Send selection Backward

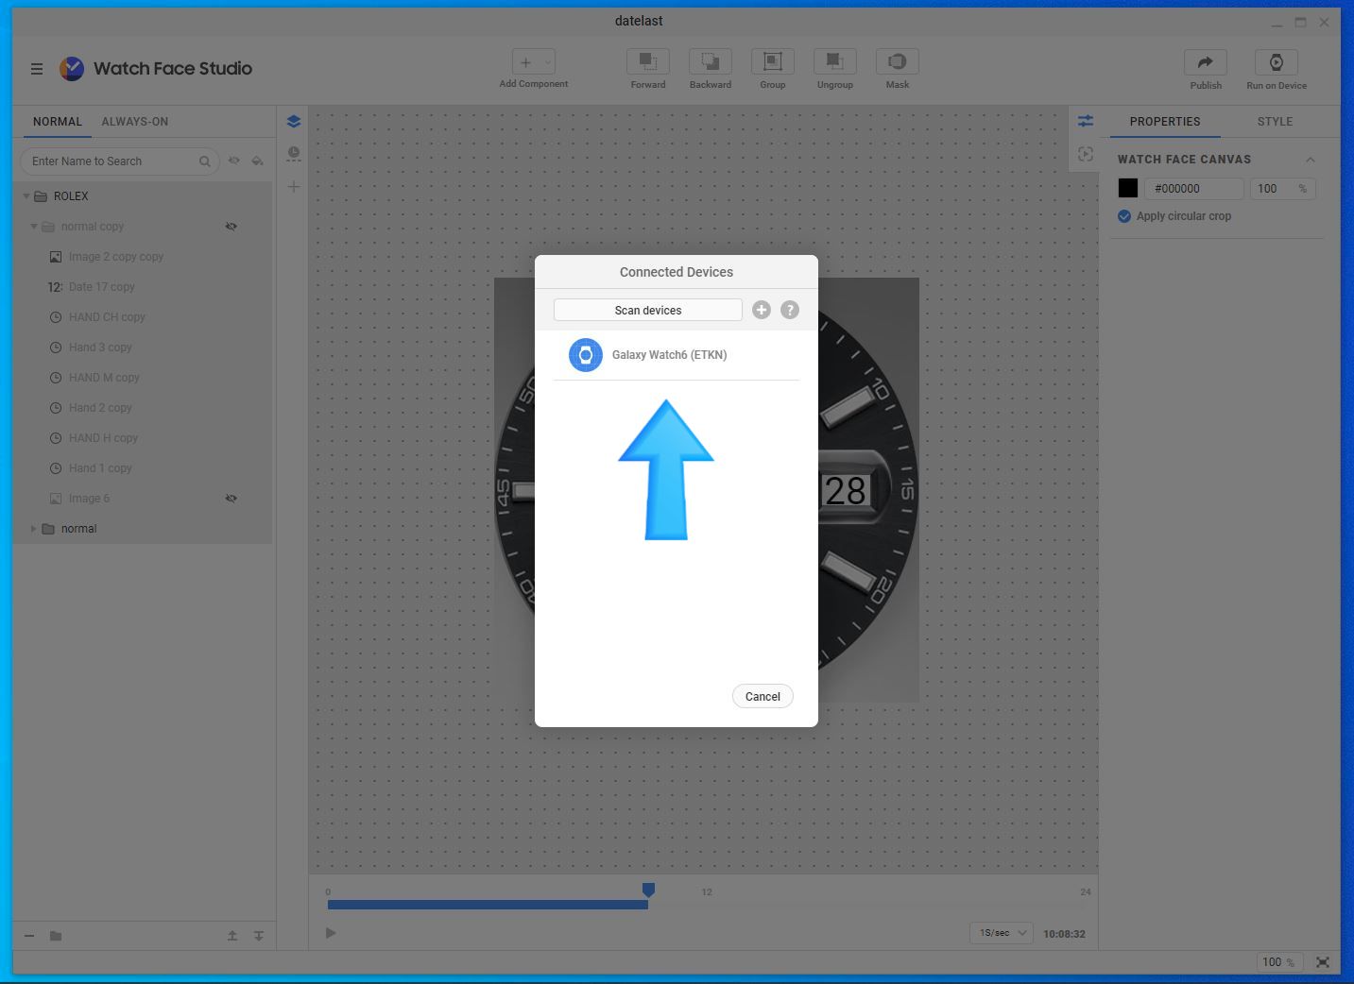[711, 61]
